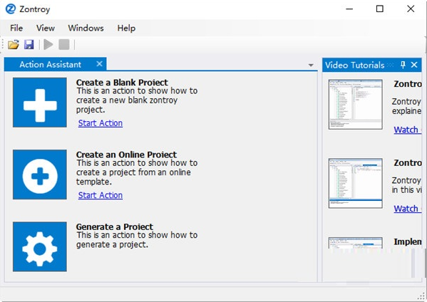Open the Help menu
This screenshot has height=302, width=427.
point(126,28)
